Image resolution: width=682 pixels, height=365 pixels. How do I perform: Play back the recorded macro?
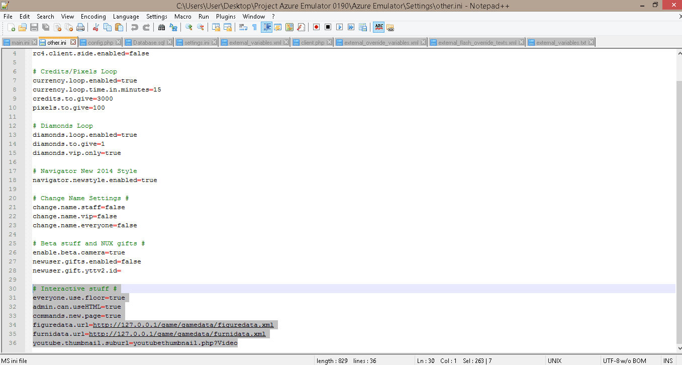[x=340, y=27]
